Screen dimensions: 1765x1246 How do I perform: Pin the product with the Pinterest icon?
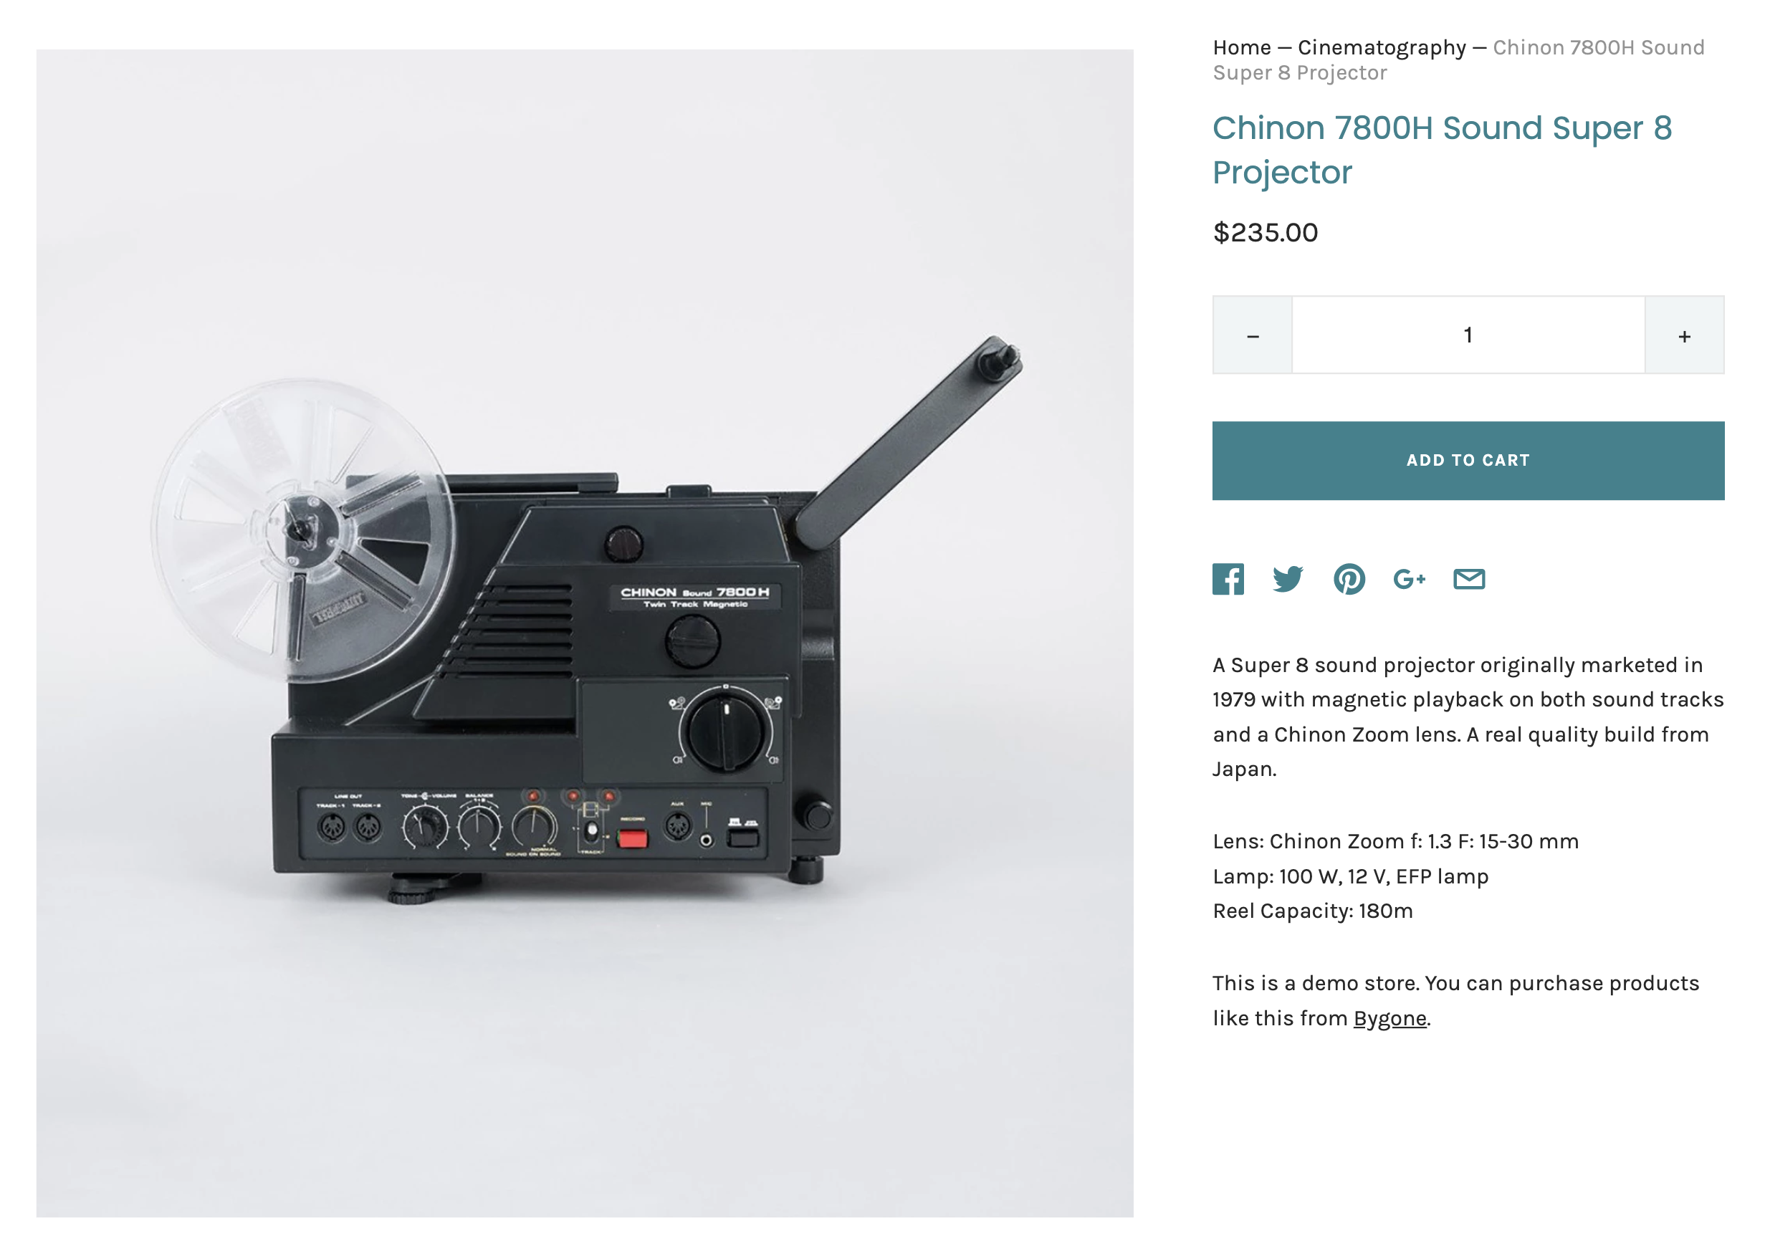click(x=1349, y=579)
